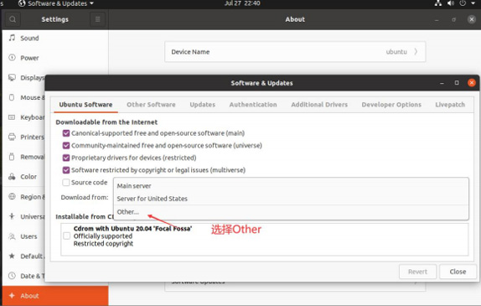
Task: Maximize the Software & Updates window
Action: [x=457, y=83]
